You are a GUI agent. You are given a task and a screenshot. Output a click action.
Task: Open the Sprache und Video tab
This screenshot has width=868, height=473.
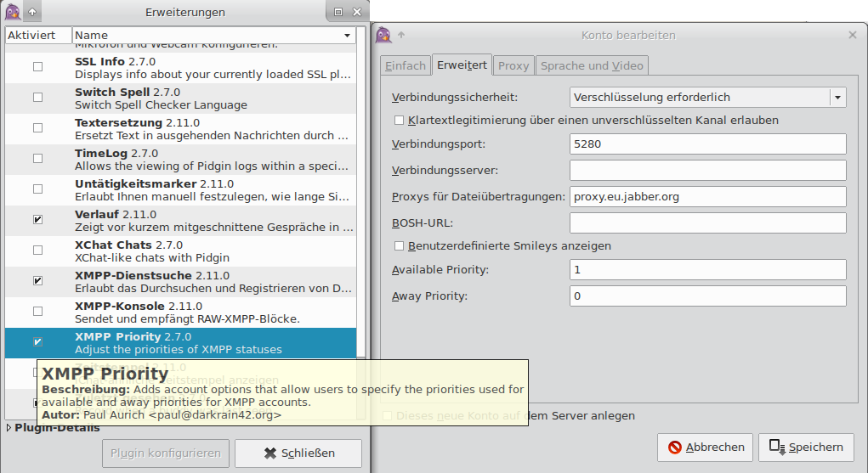(592, 65)
